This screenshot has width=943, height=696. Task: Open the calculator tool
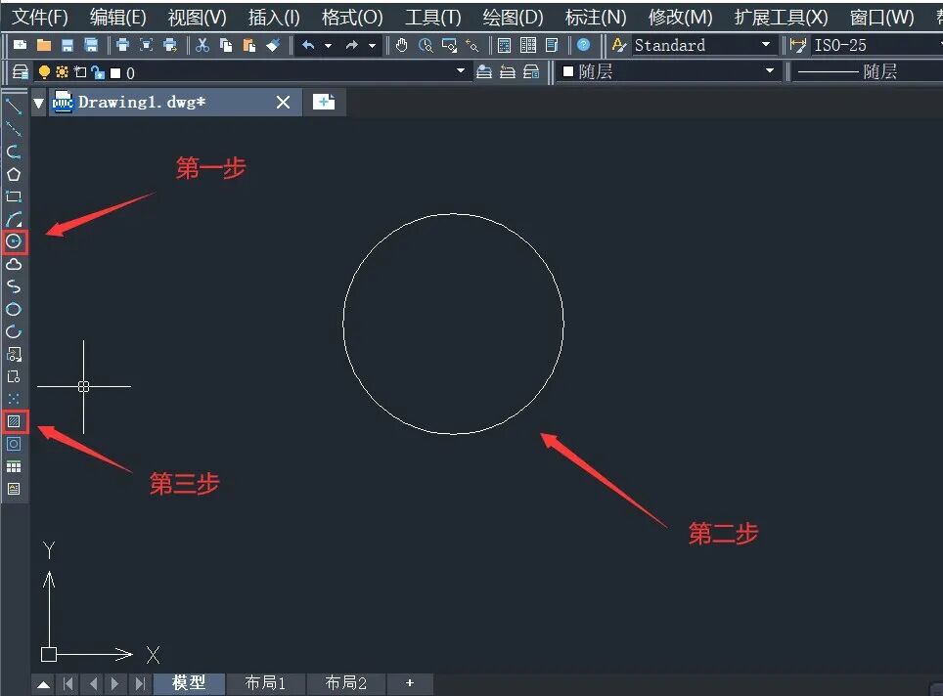point(505,45)
